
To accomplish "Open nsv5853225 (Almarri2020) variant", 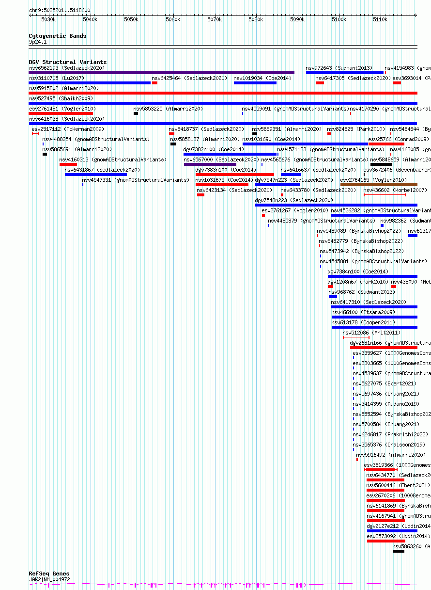I will point(168,109).
